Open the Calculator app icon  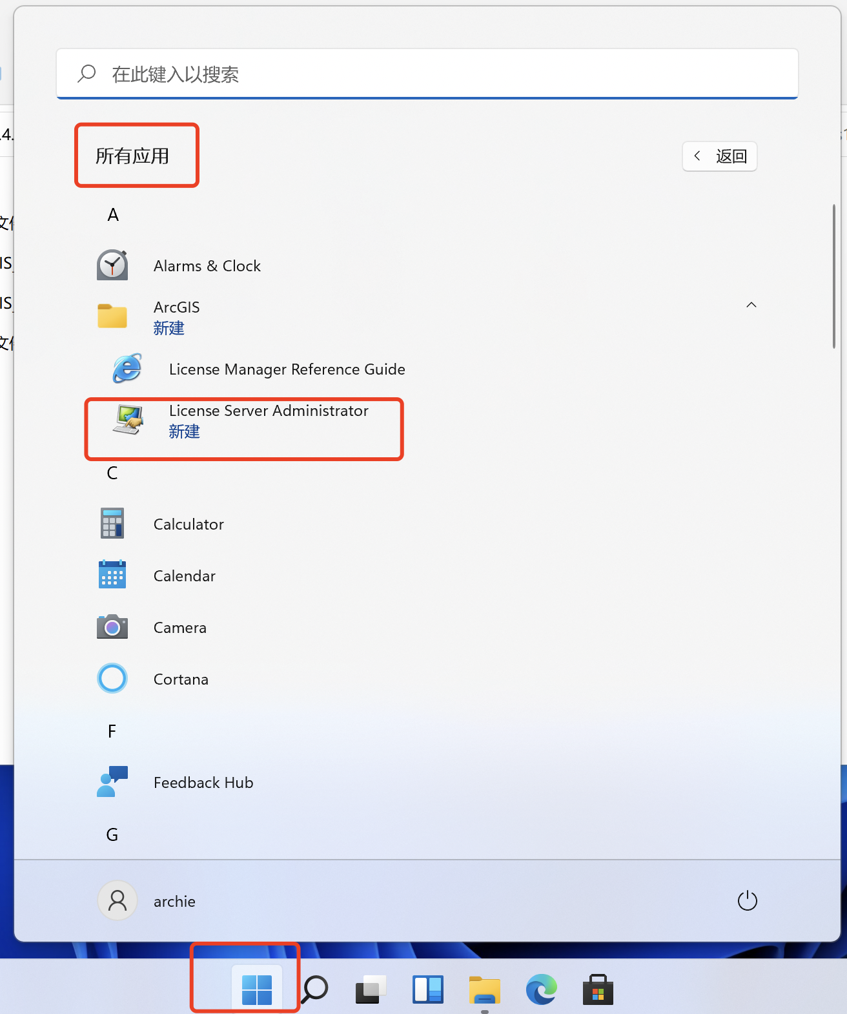tap(112, 523)
